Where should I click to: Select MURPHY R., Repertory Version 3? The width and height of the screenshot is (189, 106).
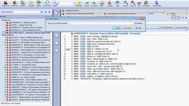coord(27,27)
